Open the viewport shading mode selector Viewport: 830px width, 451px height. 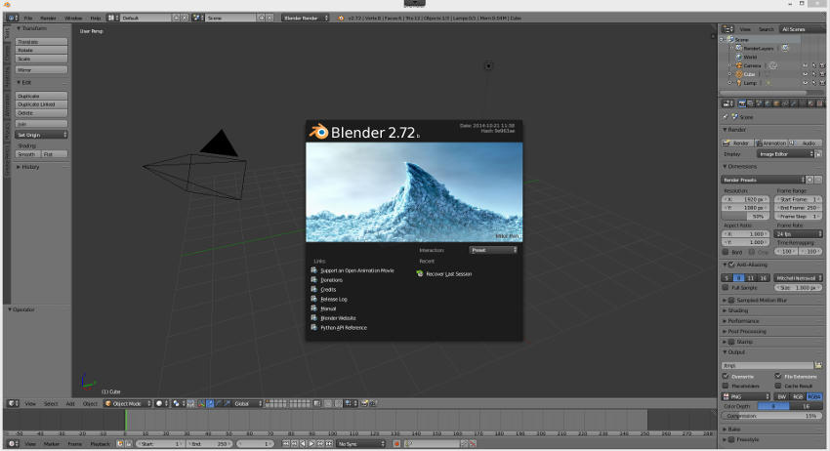tap(161, 403)
